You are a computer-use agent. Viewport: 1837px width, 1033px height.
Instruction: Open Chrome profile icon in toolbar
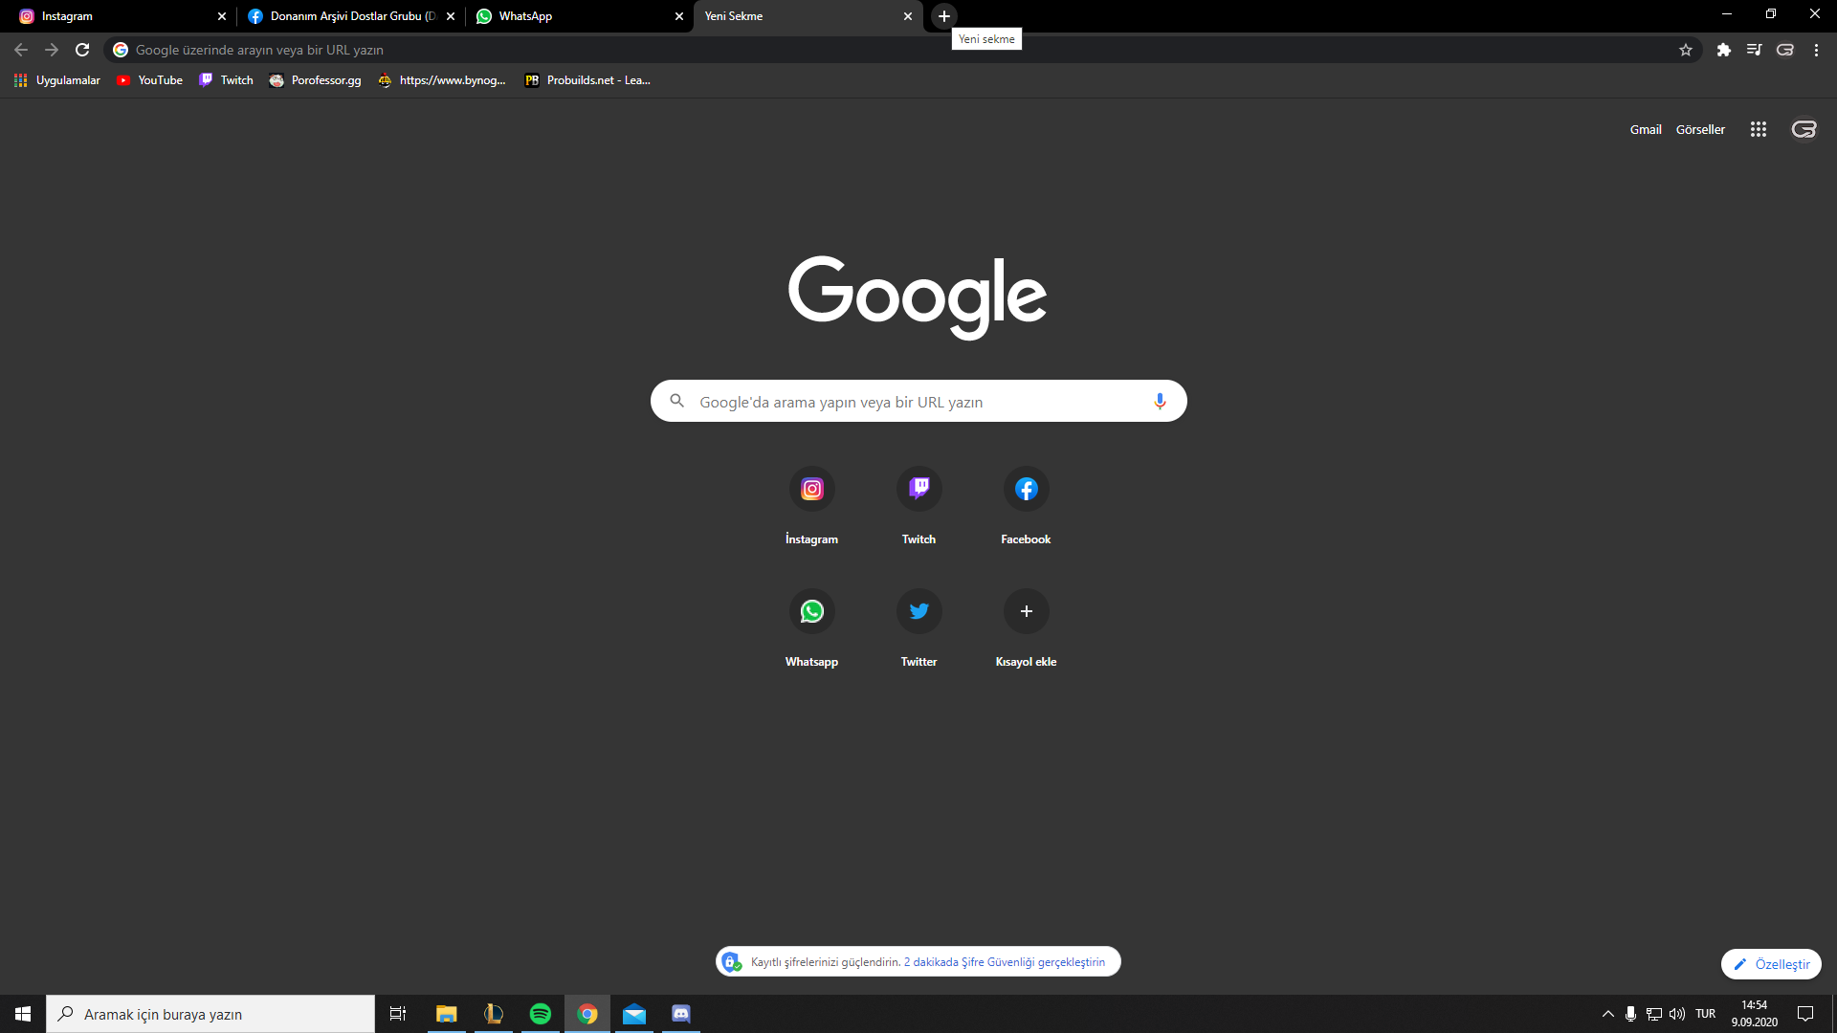click(x=1785, y=50)
